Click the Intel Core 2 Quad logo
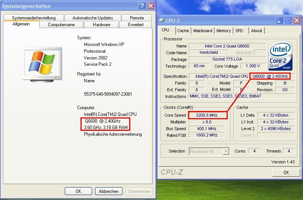The height and width of the screenshot is (200, 303). click(x=280, y=56)
